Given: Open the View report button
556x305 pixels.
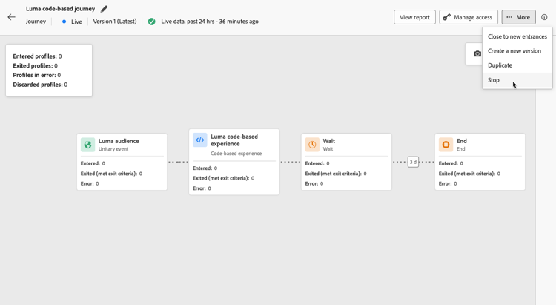Looking at the screenshot, I should pyautogui.click(x=414, y=17).
